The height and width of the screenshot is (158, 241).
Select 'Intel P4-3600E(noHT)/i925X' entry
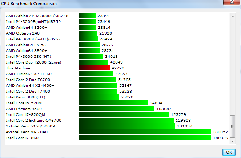pos(33,39)
